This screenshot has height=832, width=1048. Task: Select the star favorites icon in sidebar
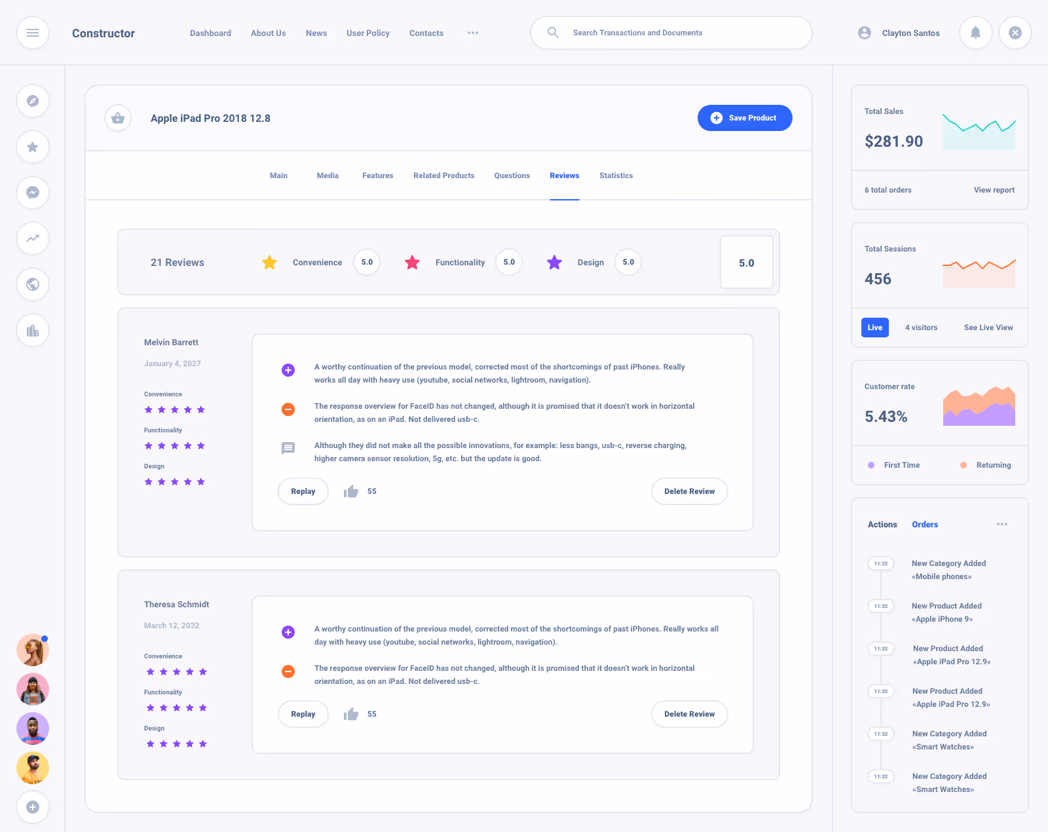click(32, 147)
